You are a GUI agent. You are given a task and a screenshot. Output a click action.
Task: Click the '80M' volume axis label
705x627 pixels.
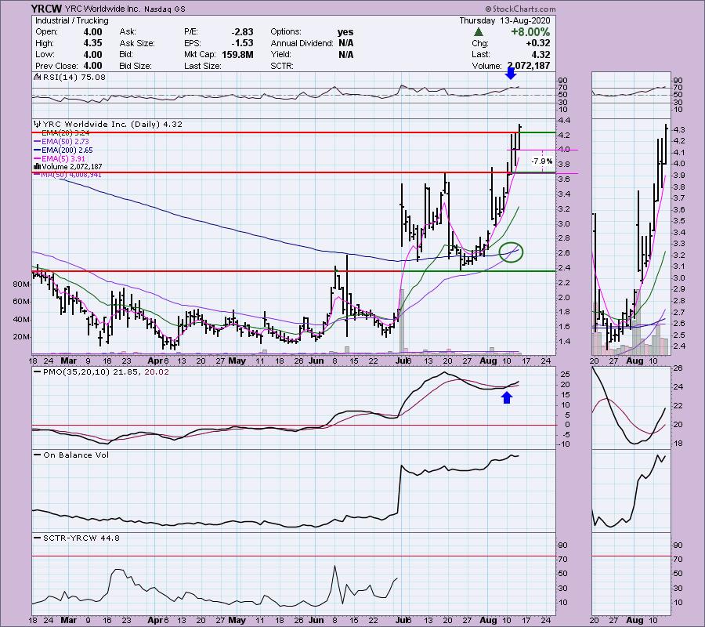point(21,285)
